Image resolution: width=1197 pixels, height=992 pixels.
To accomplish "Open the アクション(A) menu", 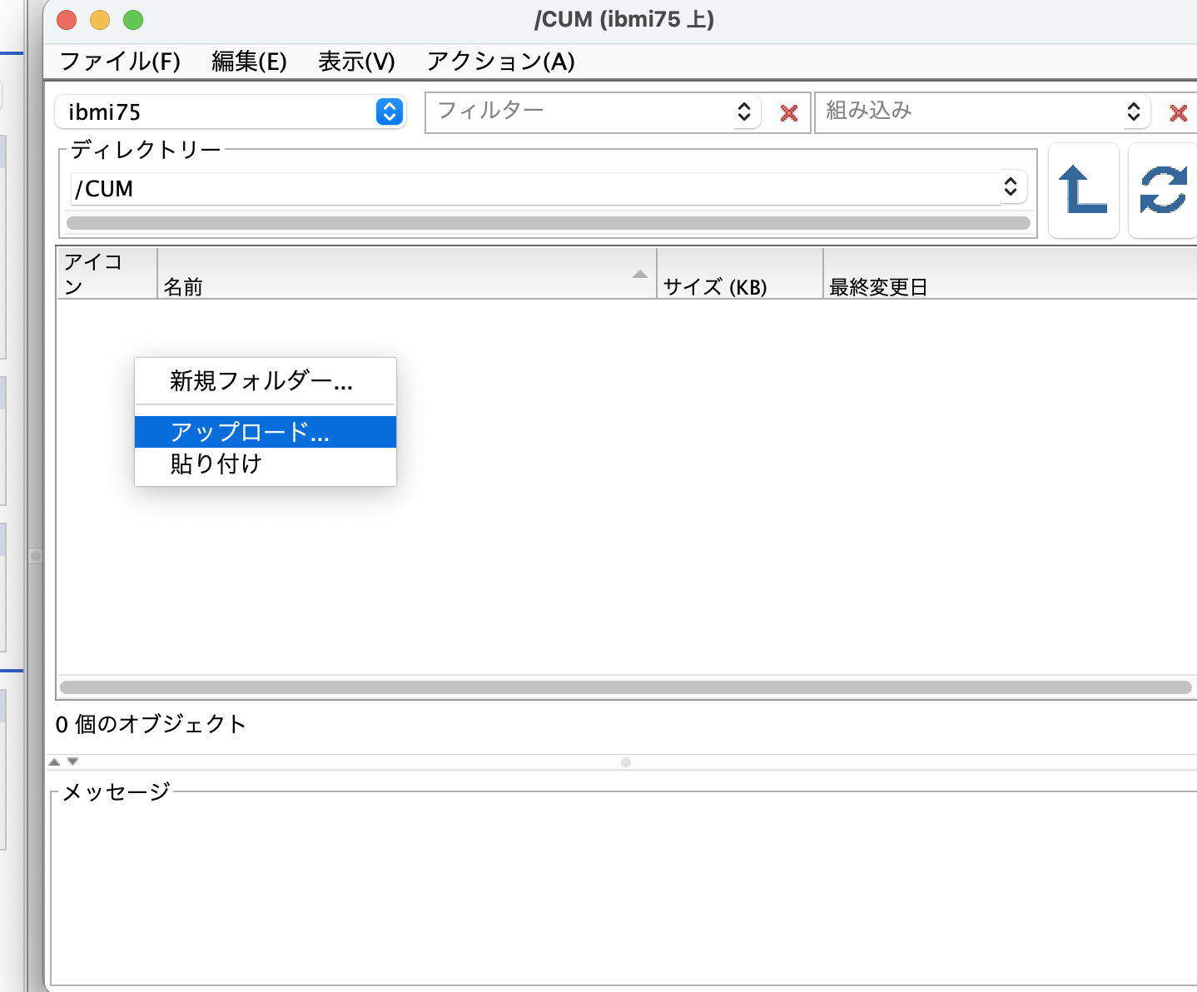I will click(x=500, y=62).
